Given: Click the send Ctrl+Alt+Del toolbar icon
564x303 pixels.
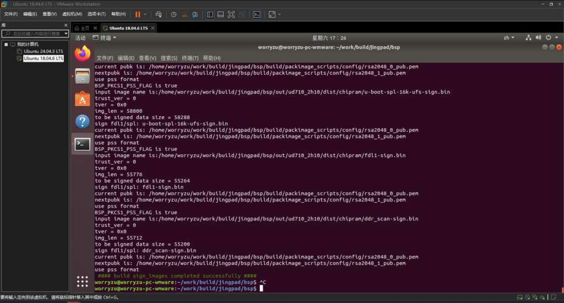Looking at the screenshot, I should tap(159, 14).
